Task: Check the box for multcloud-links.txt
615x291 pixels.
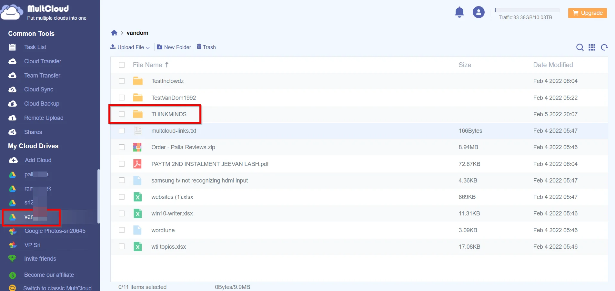Action: 122,131
